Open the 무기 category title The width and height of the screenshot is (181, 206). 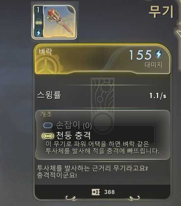[161, 12]
